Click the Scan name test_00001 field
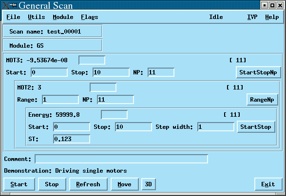Viewport: 286px width, 196px height. tap(52, 31)
